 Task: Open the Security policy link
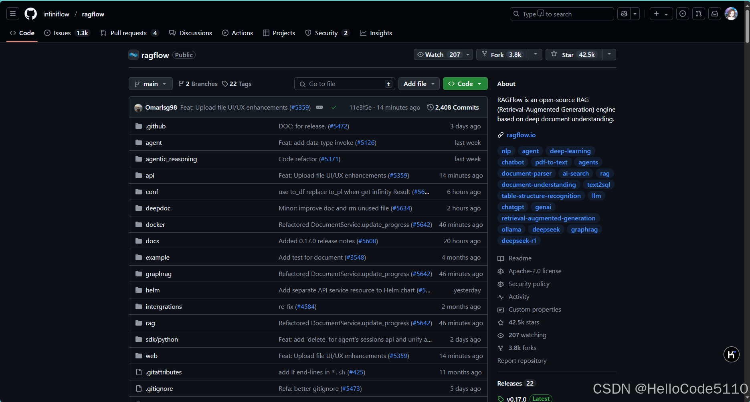click(x=529, y=284)
